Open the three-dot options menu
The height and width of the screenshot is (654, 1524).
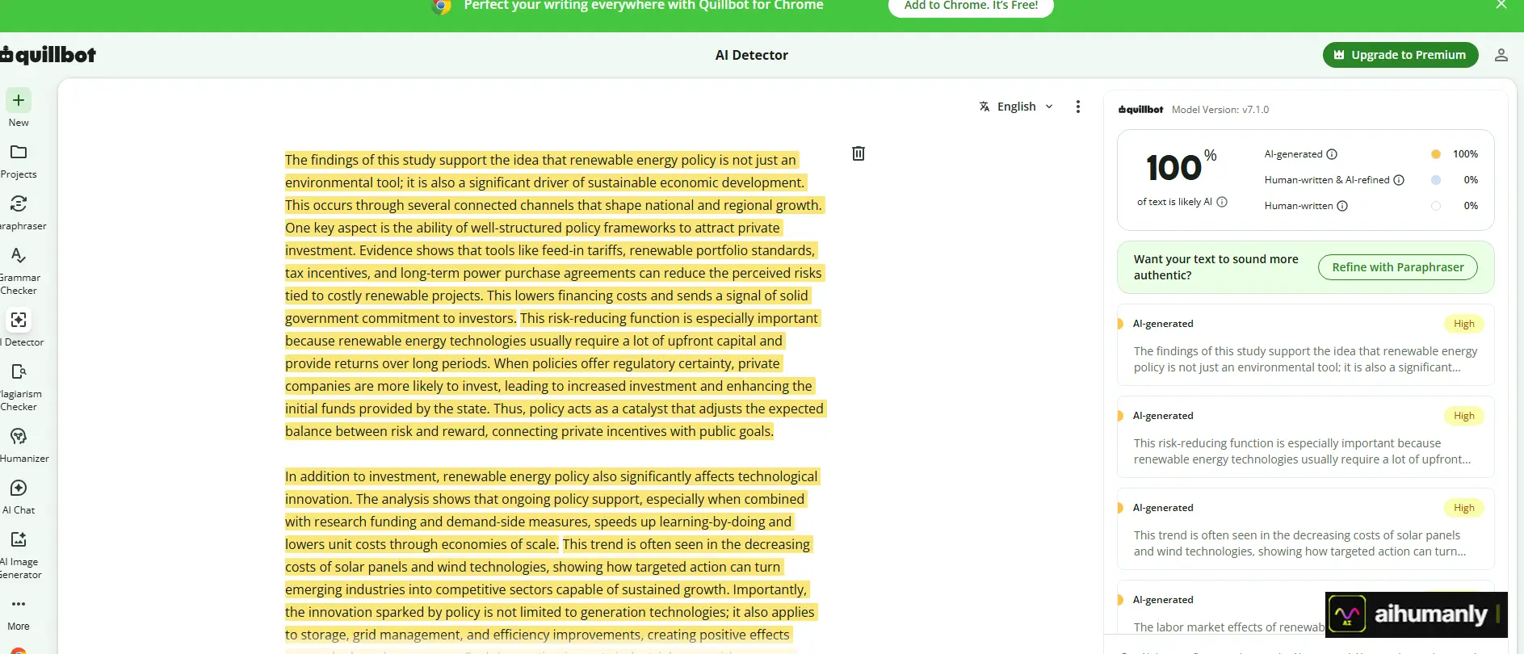(x=1078, y=107)
